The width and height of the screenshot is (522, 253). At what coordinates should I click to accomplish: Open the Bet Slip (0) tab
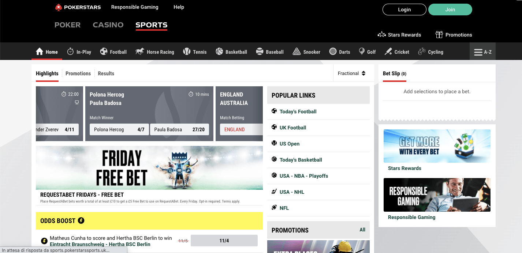click(x=395, y=73)
